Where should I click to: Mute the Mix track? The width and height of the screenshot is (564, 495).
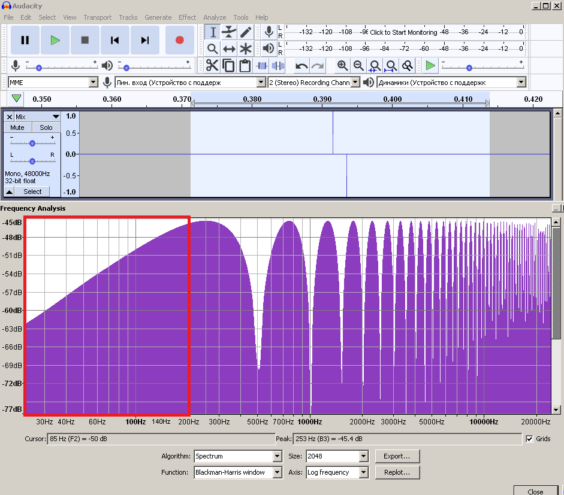(x=17, y=127)
